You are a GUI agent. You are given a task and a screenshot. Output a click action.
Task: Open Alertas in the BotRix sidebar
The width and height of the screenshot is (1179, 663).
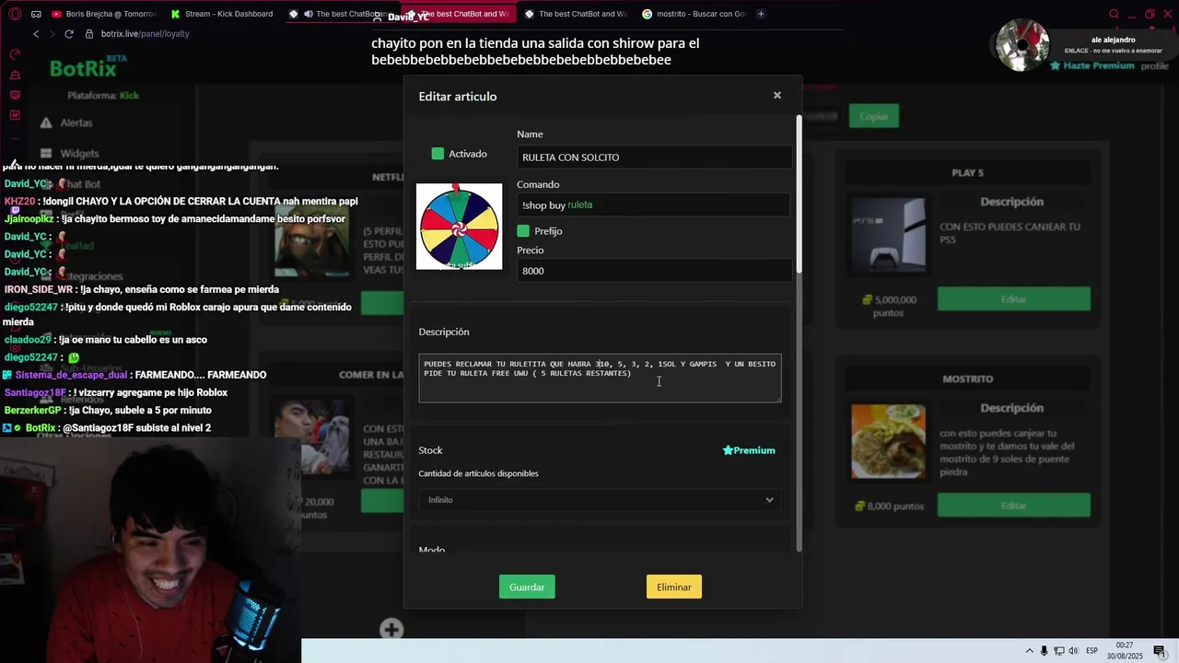point(76,122)
